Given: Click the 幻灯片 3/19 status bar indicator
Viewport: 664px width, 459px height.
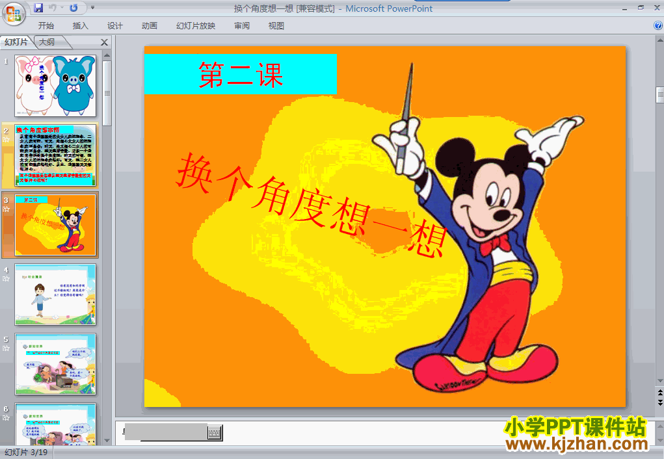Looking at the screenshot, I should [26, 452].
